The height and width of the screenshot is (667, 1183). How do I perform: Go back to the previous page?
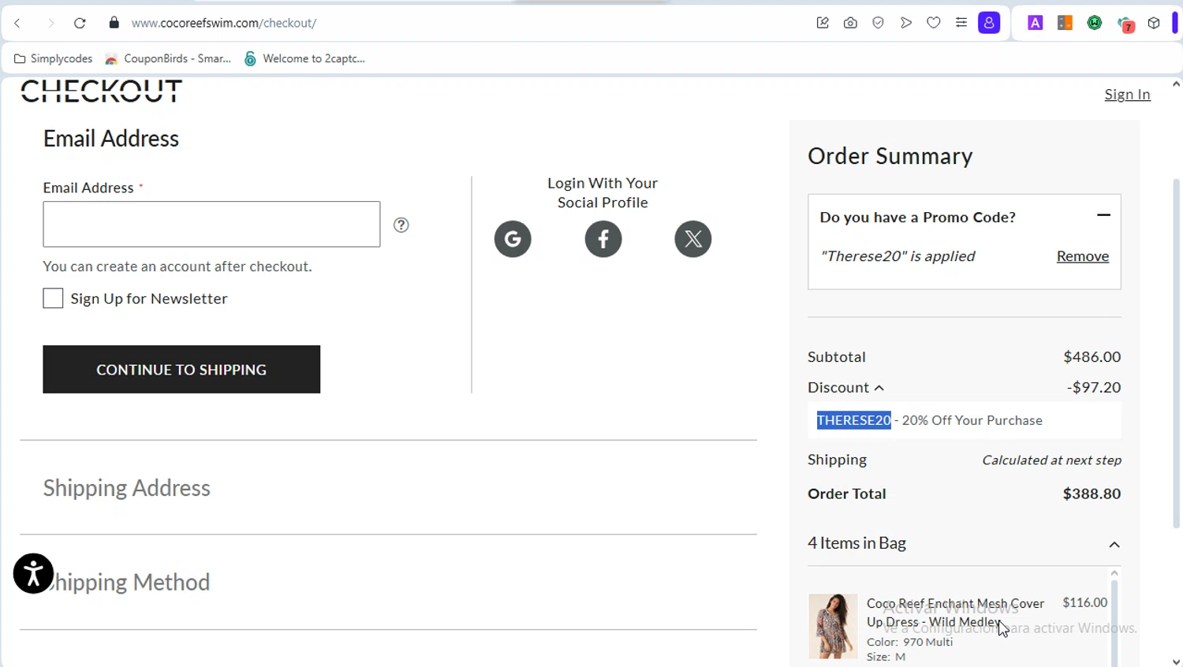(17, 23)
